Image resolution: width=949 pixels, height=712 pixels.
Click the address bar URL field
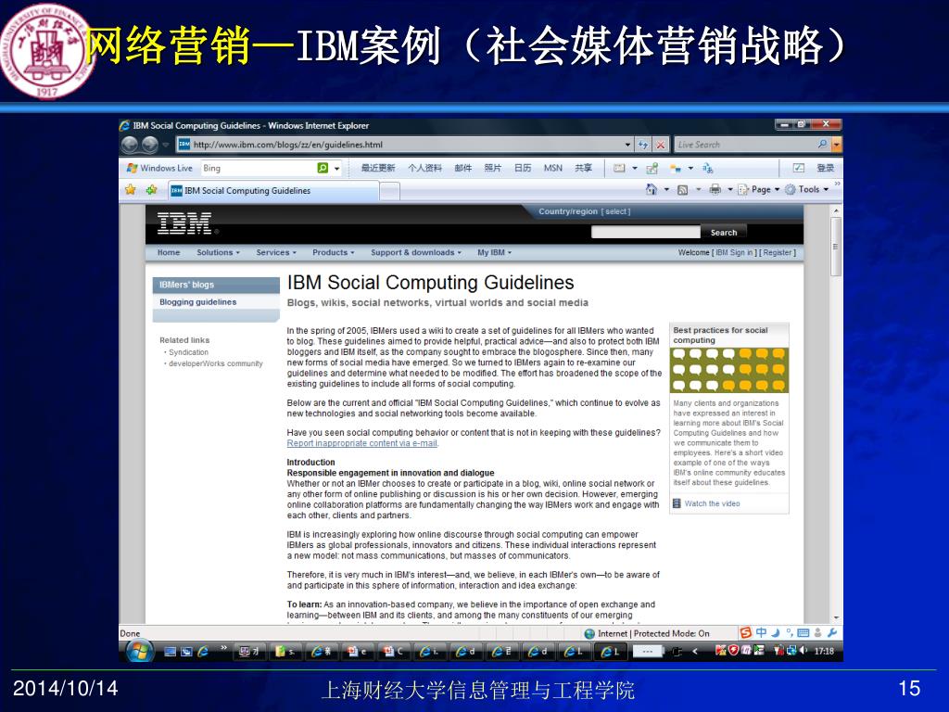pyautogui.click(x=402, y=145)
